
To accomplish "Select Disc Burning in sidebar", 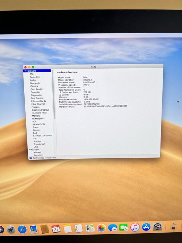I will pyautogui.click(x=37, y=98).
